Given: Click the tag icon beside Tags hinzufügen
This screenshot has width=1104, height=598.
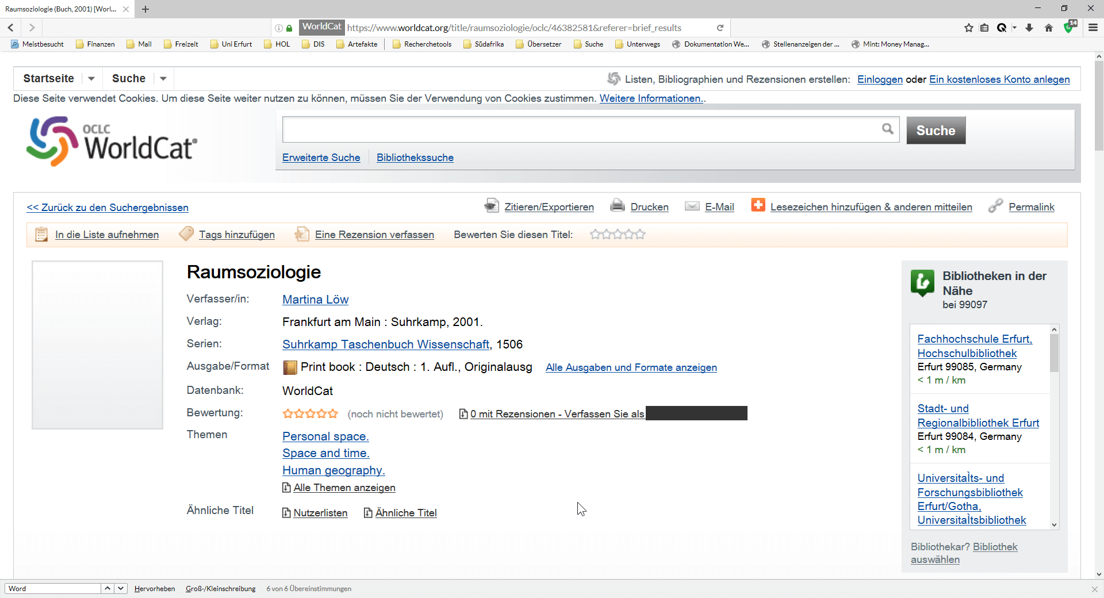Looking at the screenshot, I should 186,233.
